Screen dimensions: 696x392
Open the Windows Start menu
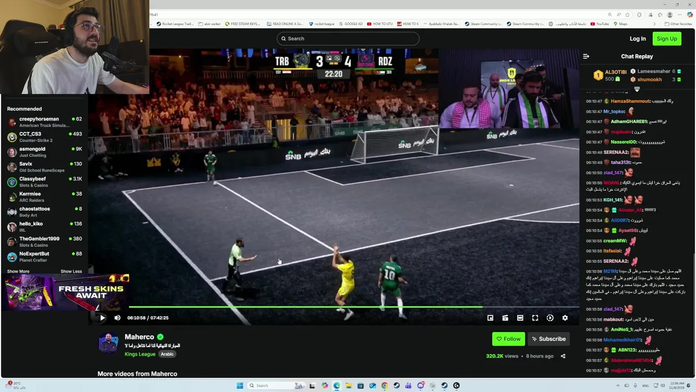coord(240,385)
